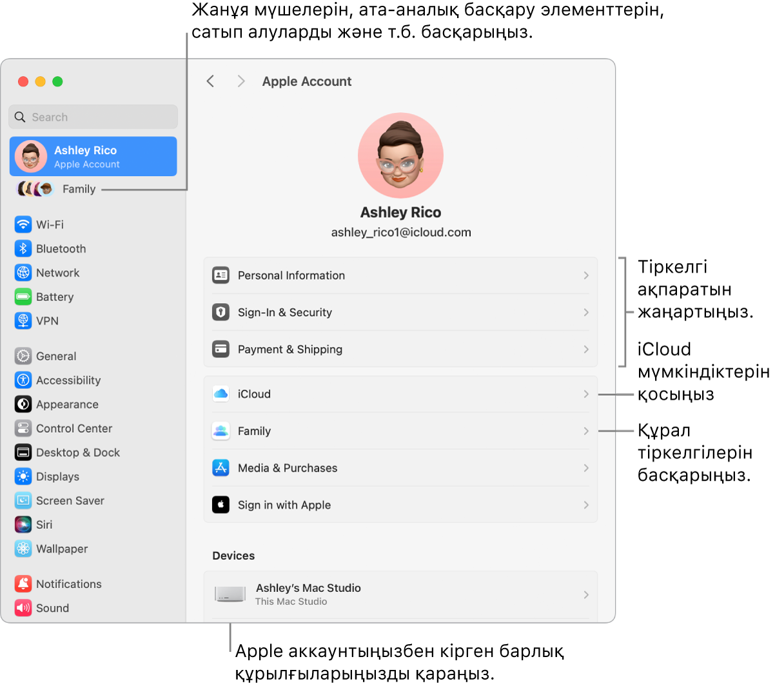The width and height of the screenshot is (775, 688).
Task: Click the Personal Information card icon
Action: click(x=221, y=275)
